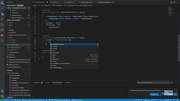Close the bottom panel
This screenshot has height=101, width=180.
[177, 82]
